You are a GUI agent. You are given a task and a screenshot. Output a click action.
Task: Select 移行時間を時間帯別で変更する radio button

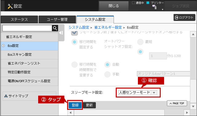(74, 64)
